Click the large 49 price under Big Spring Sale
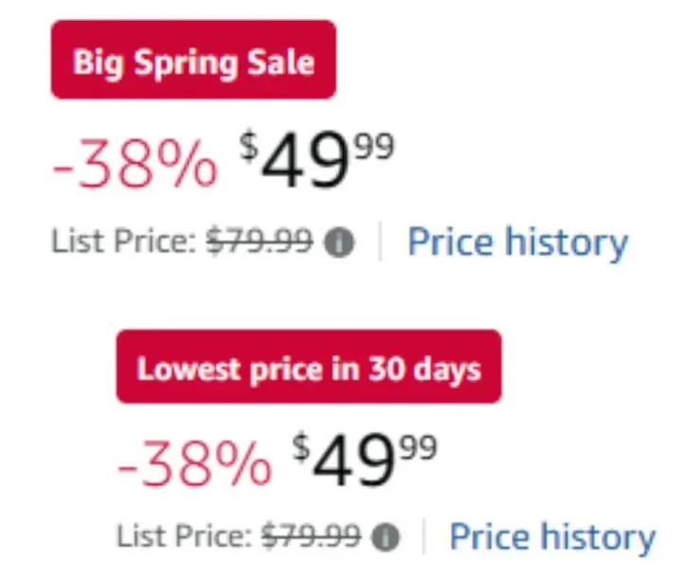 306,163
